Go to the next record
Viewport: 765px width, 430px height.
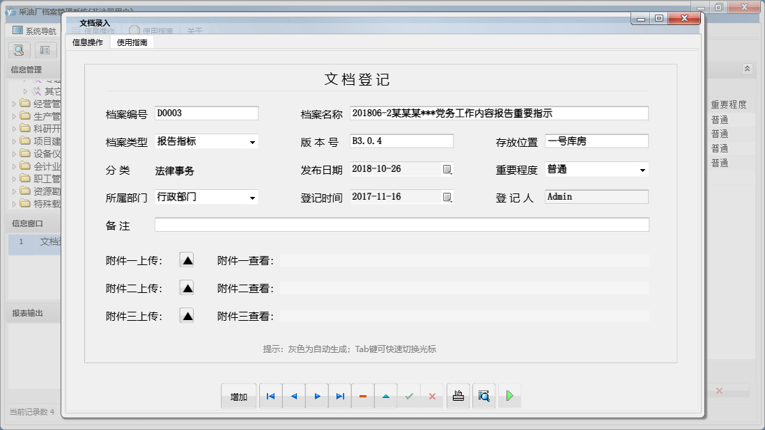coord(317,396)
